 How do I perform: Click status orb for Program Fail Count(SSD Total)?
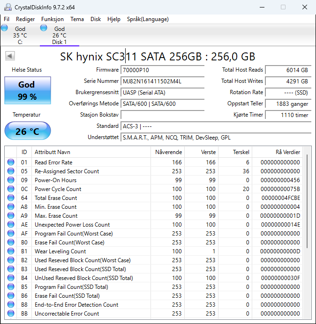pyautogui.click(x=11, y=287)
